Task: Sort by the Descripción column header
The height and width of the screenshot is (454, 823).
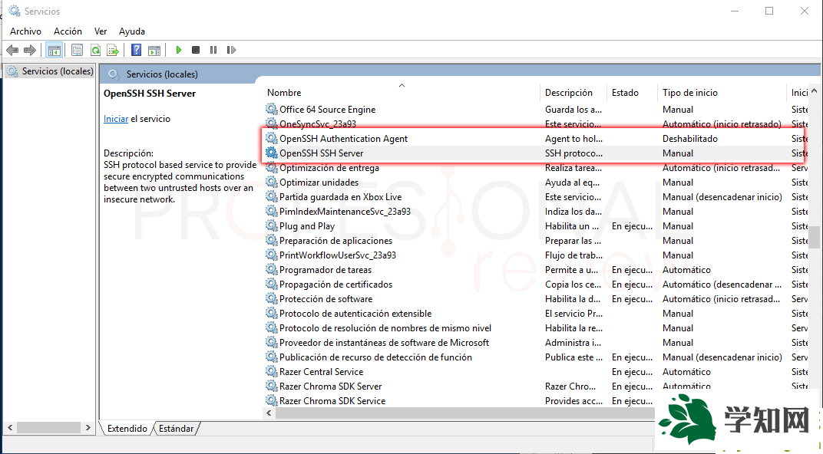Action: click(x=568, y=93)
